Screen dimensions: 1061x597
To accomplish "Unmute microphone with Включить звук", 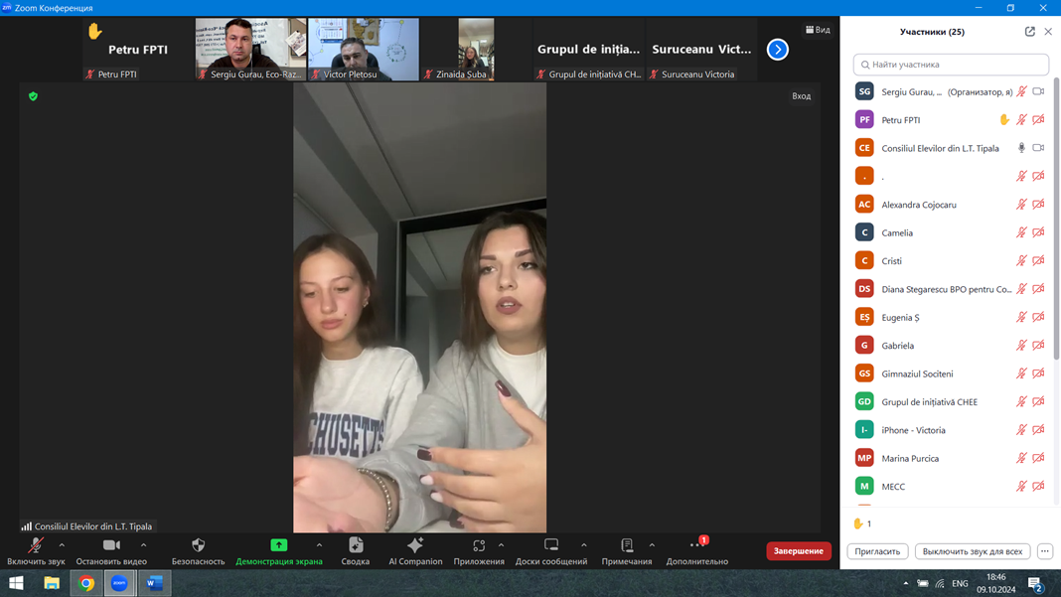I will [x=36, y=545].
